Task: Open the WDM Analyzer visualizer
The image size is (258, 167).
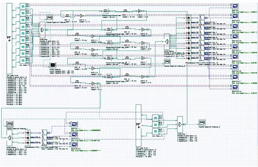Action: (x=53, y=65)
